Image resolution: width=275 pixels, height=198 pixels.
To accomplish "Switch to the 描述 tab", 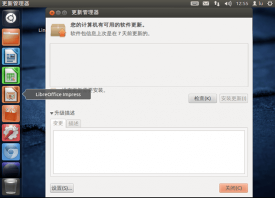I will 73,123.
